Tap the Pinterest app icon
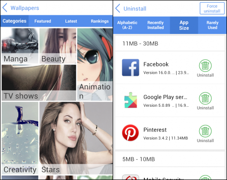227x180 pixels. click(130, 133)
